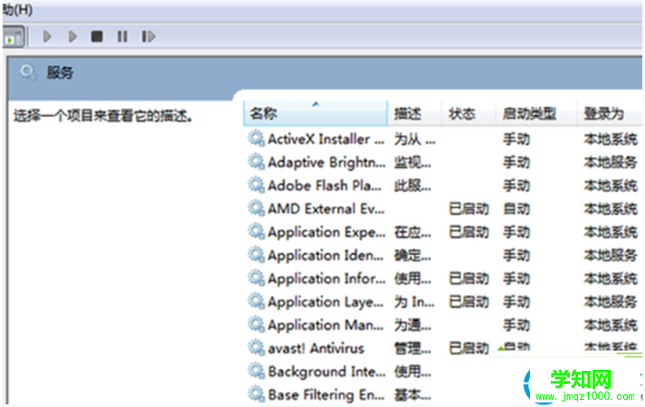Click the gear icon next to avast! Antivirus
Viewport: 645px width, 407px height.
pos(256,348)
